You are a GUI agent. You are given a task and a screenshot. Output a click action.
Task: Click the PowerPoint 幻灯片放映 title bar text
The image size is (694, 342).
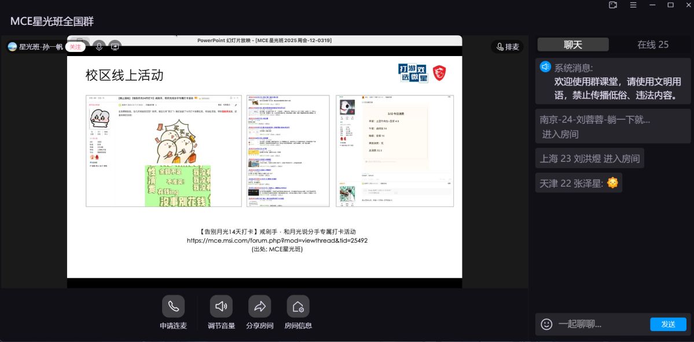point(265,40)
